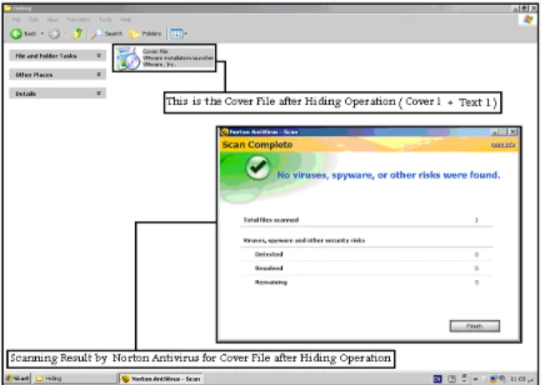545x385 pixels.
Task: Click the 'Remaining' row label
Action: [x=271, y=282]
